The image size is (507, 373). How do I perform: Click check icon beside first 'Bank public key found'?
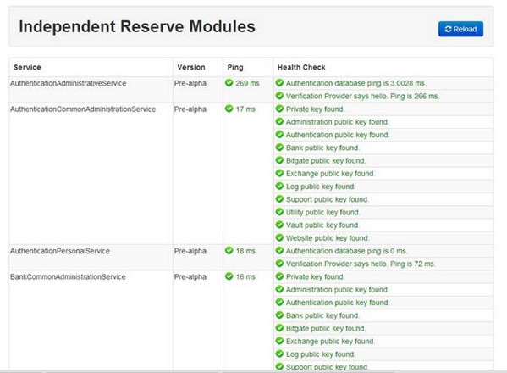click(279, 148)
